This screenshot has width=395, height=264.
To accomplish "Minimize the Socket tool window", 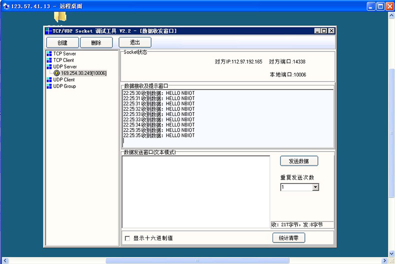I will [x=317, y=30].
